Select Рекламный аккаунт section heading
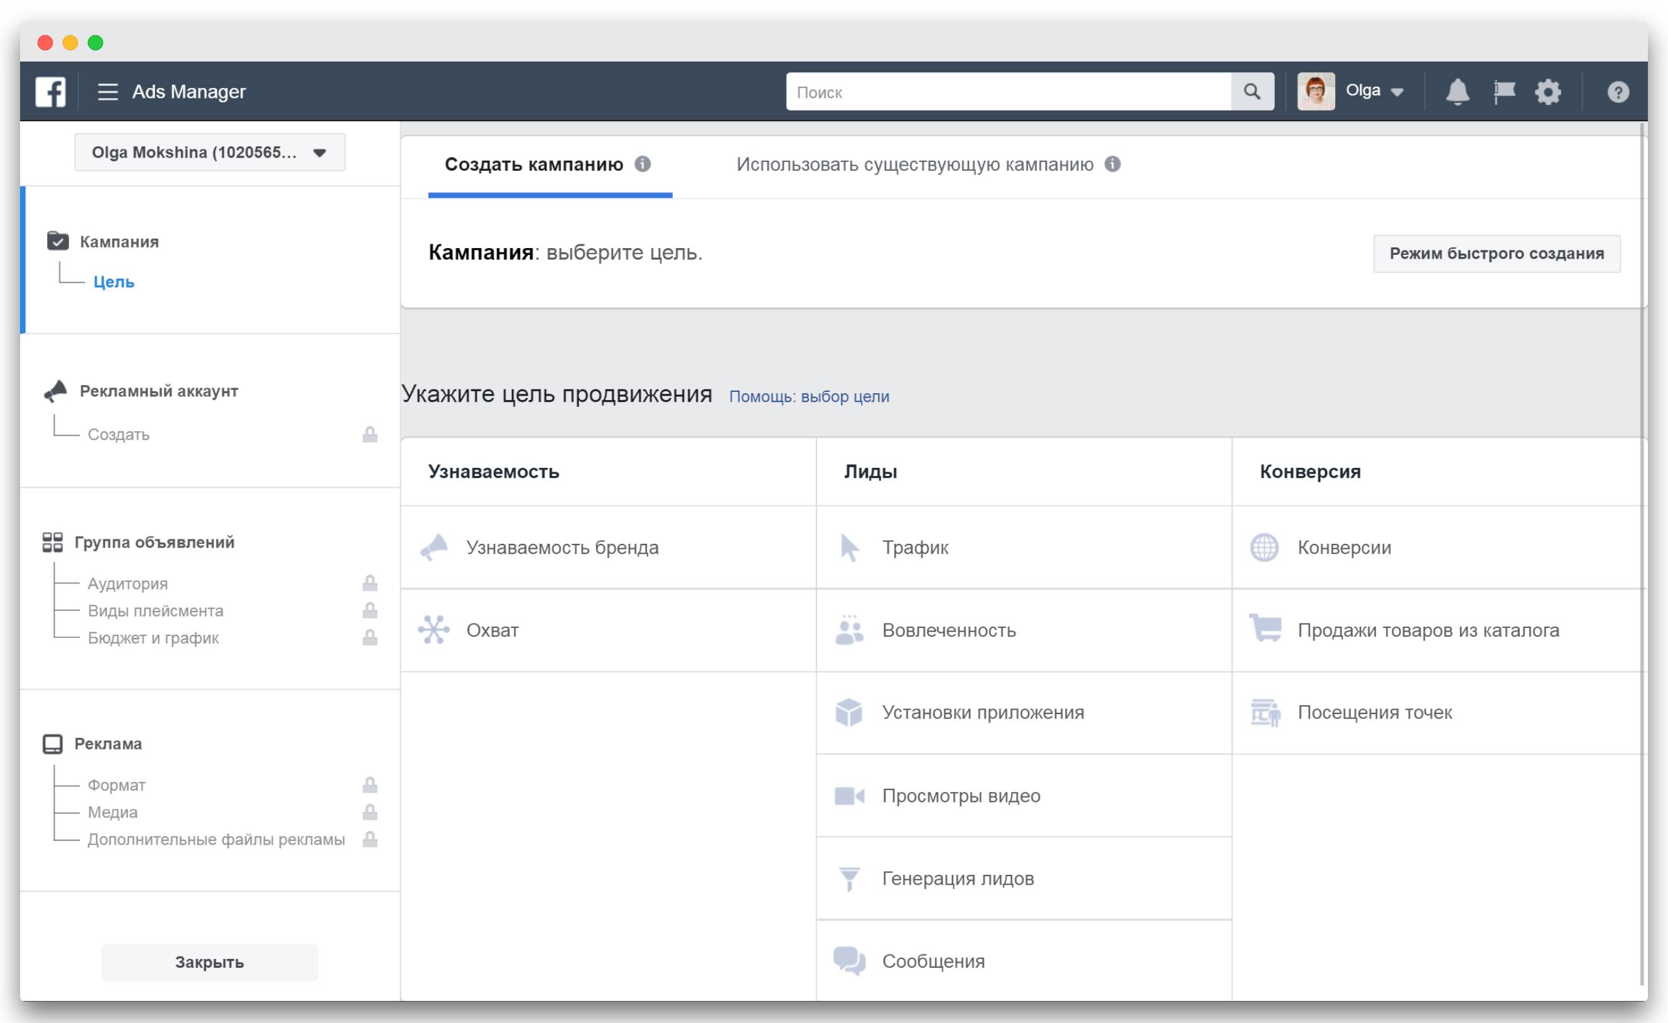The width and height of the screenshot is (1668, 1023). pos(159,391)
